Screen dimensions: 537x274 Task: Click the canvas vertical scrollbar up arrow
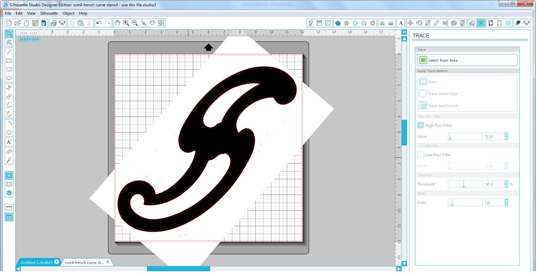(x=404, y=39)
